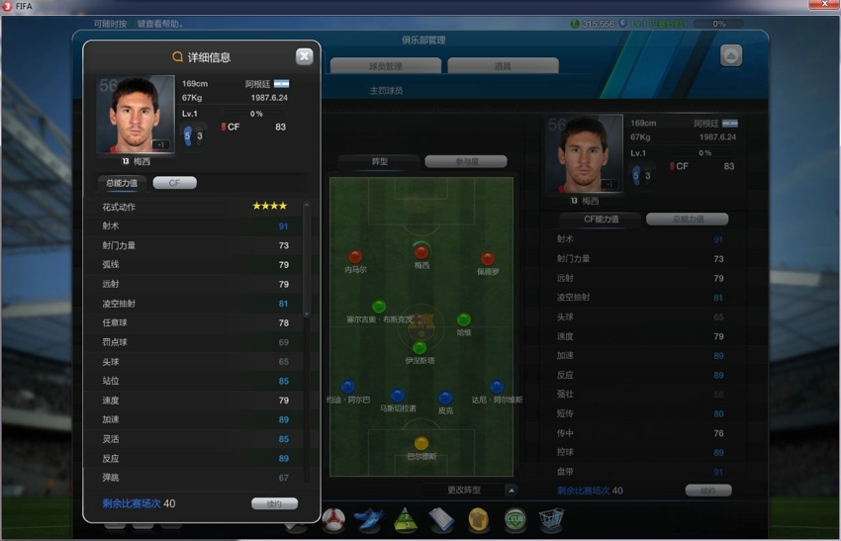Switch pitch view to 参与度
Image resolution: width=841 pixels, height=541 pixels.
coord(466,161)
